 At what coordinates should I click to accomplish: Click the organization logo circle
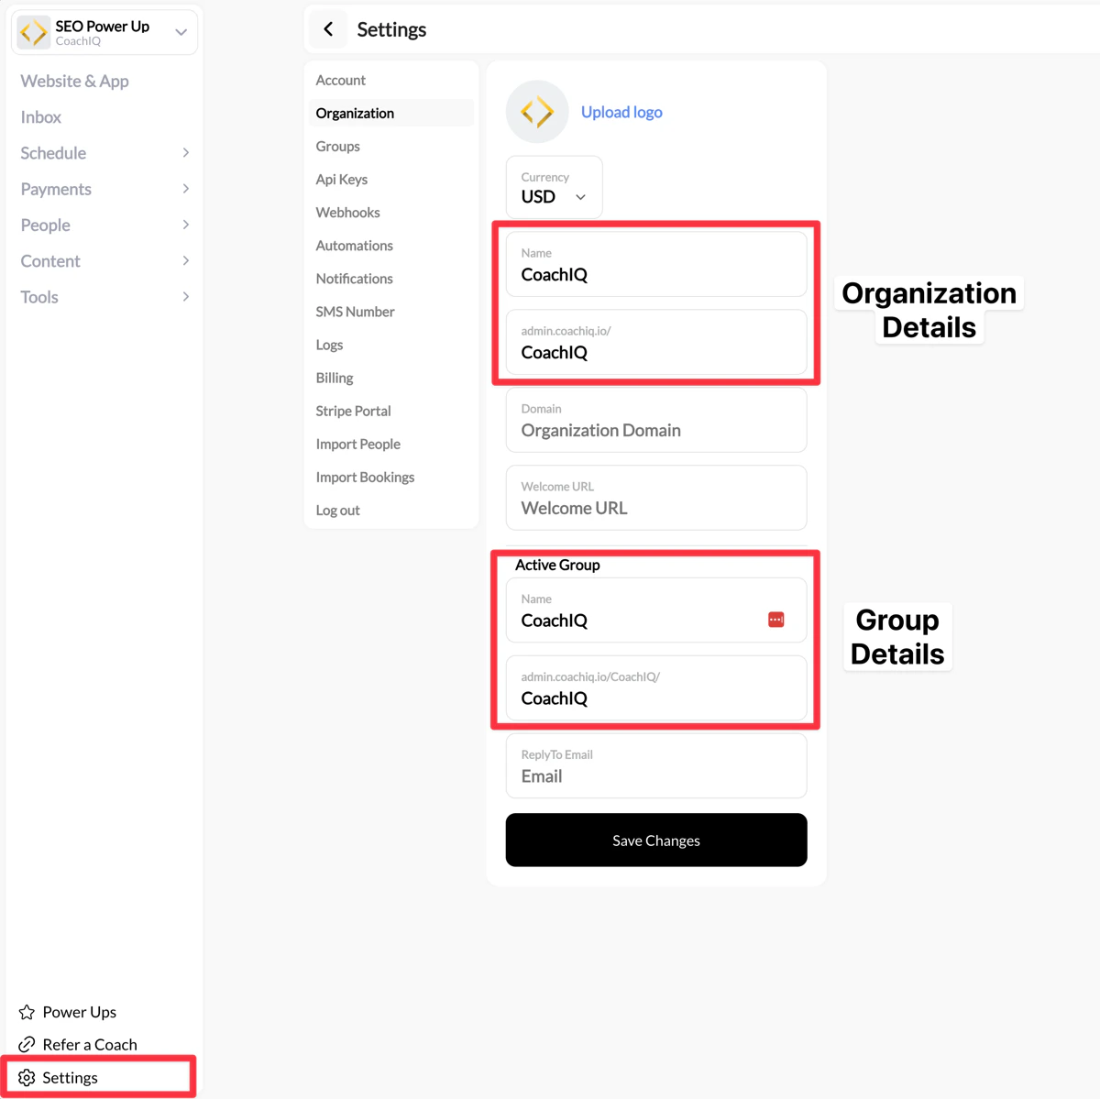point(537,112)
